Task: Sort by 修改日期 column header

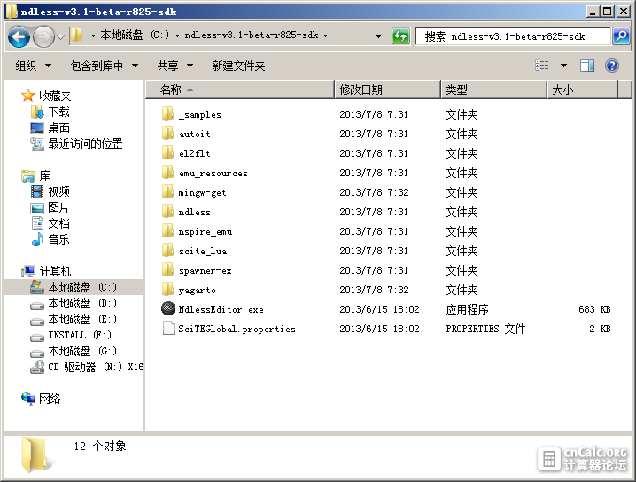Action: pos(388,89)
